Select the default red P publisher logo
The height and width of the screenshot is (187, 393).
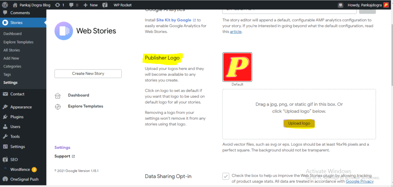tap(237, 67)
